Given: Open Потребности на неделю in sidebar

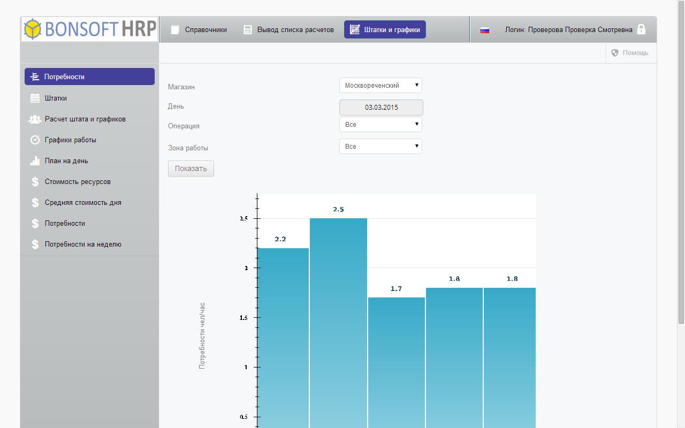Looking at the screenshot, I should 83,244.
